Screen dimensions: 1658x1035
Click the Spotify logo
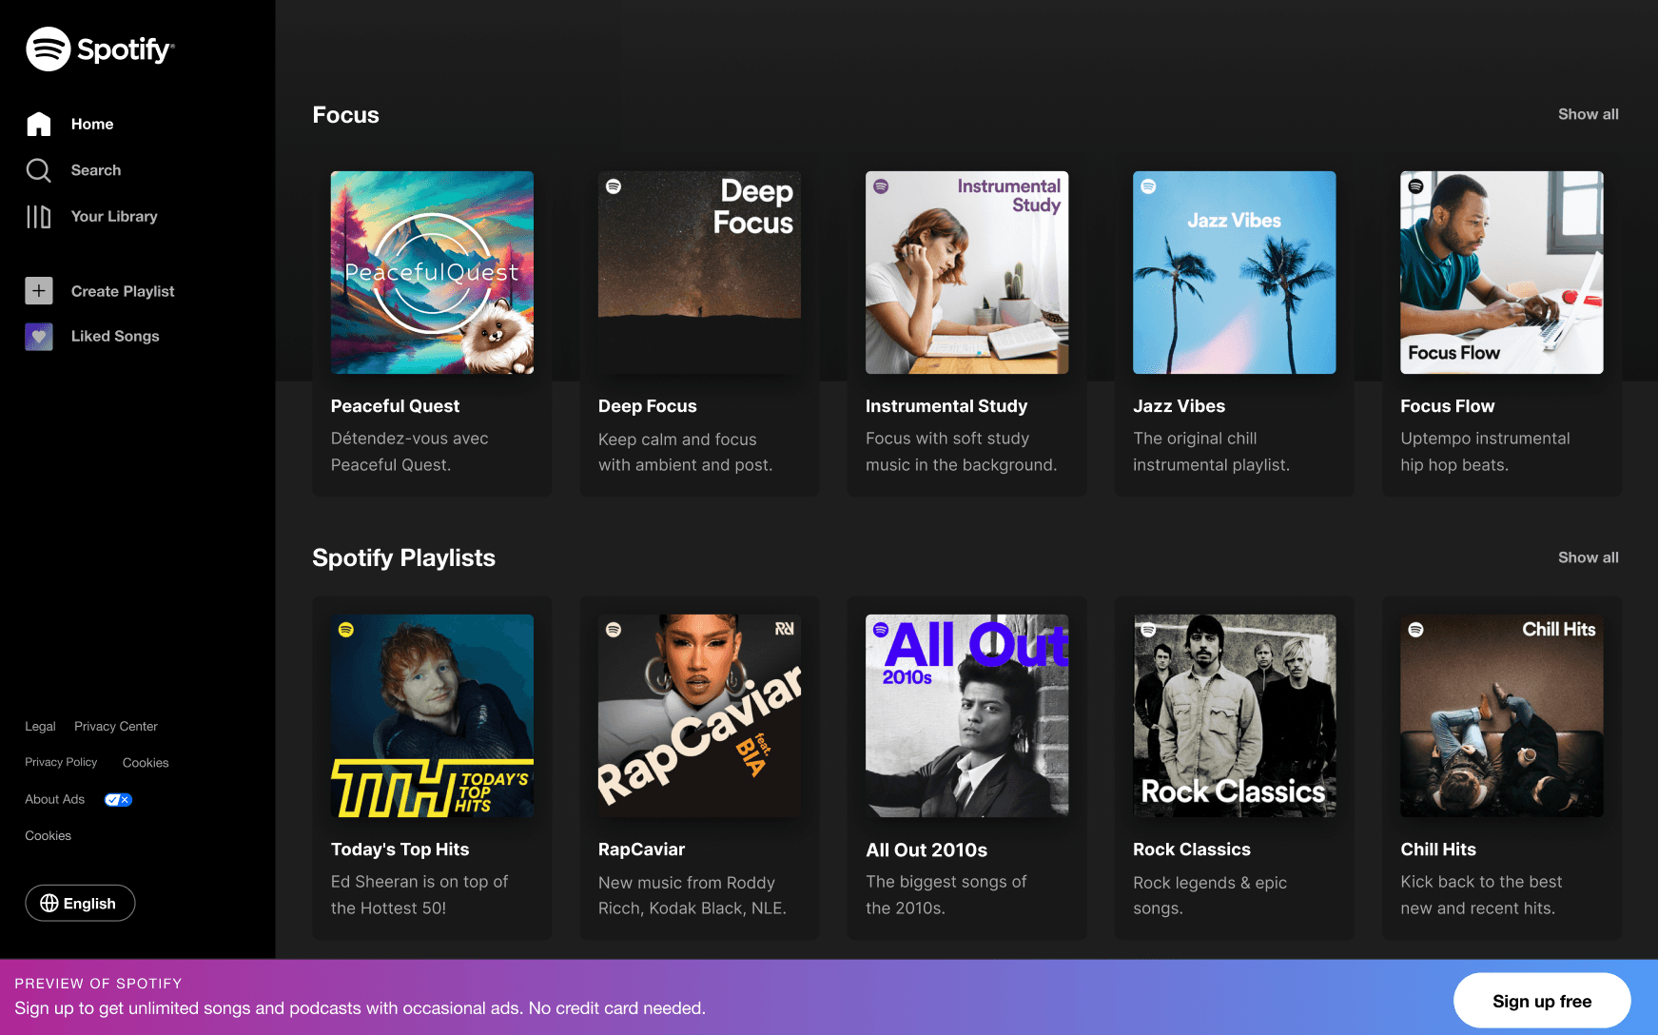100,49
